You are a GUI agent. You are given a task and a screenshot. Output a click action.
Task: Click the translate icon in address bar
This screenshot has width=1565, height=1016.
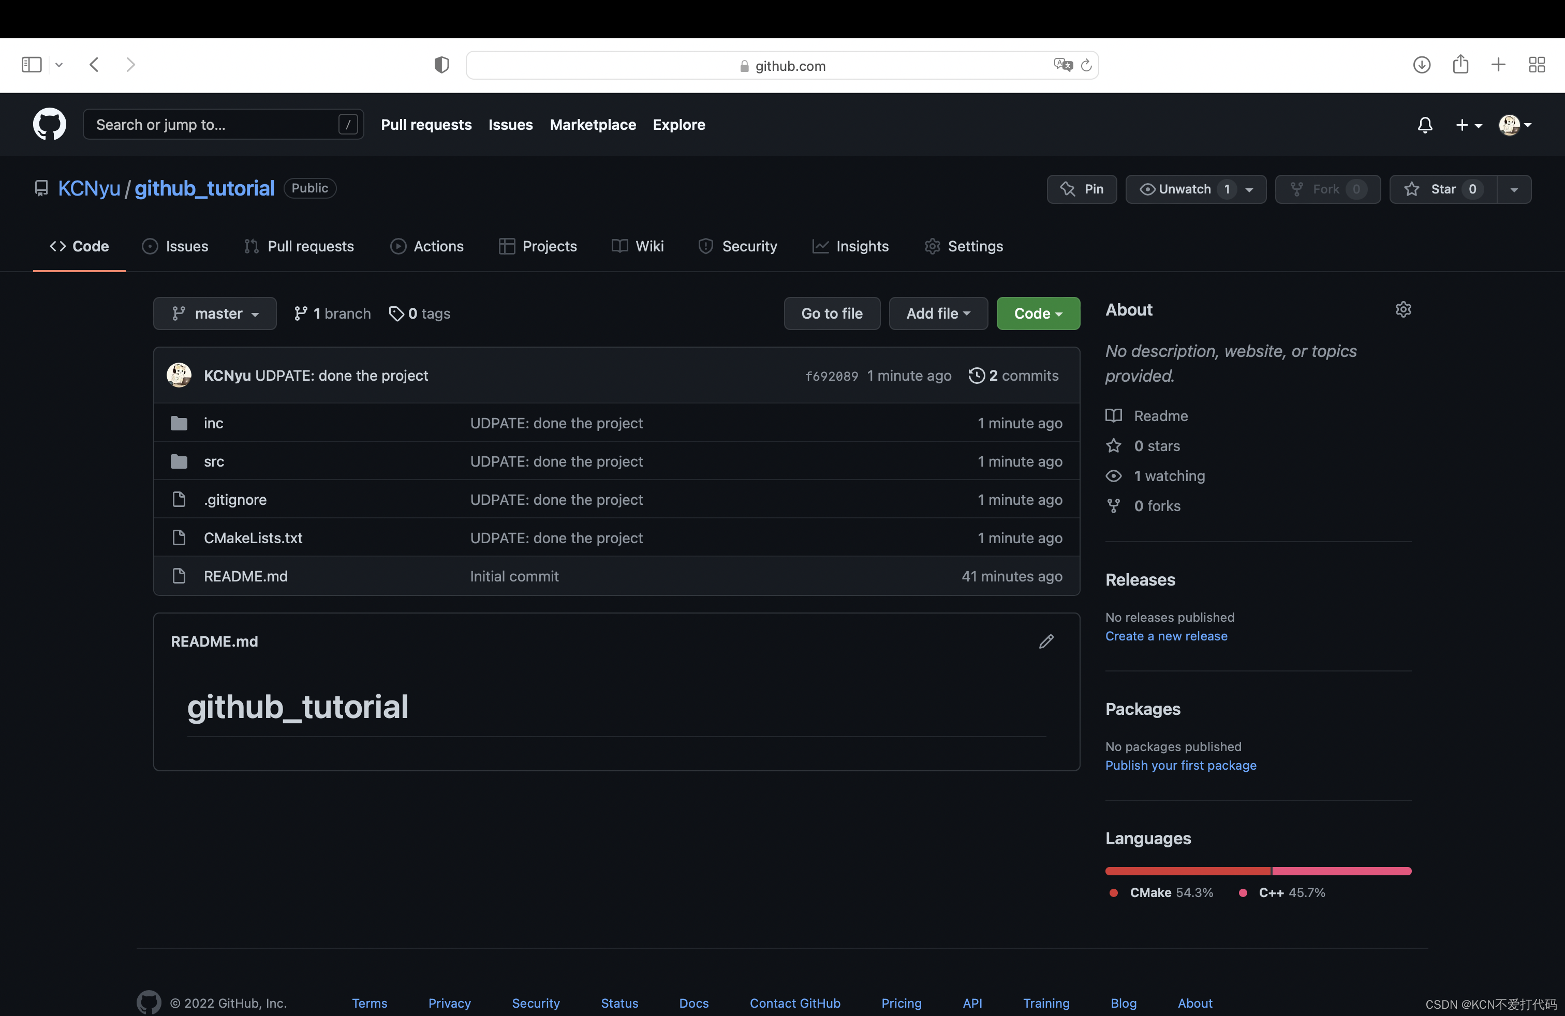tap(1062, 64)
